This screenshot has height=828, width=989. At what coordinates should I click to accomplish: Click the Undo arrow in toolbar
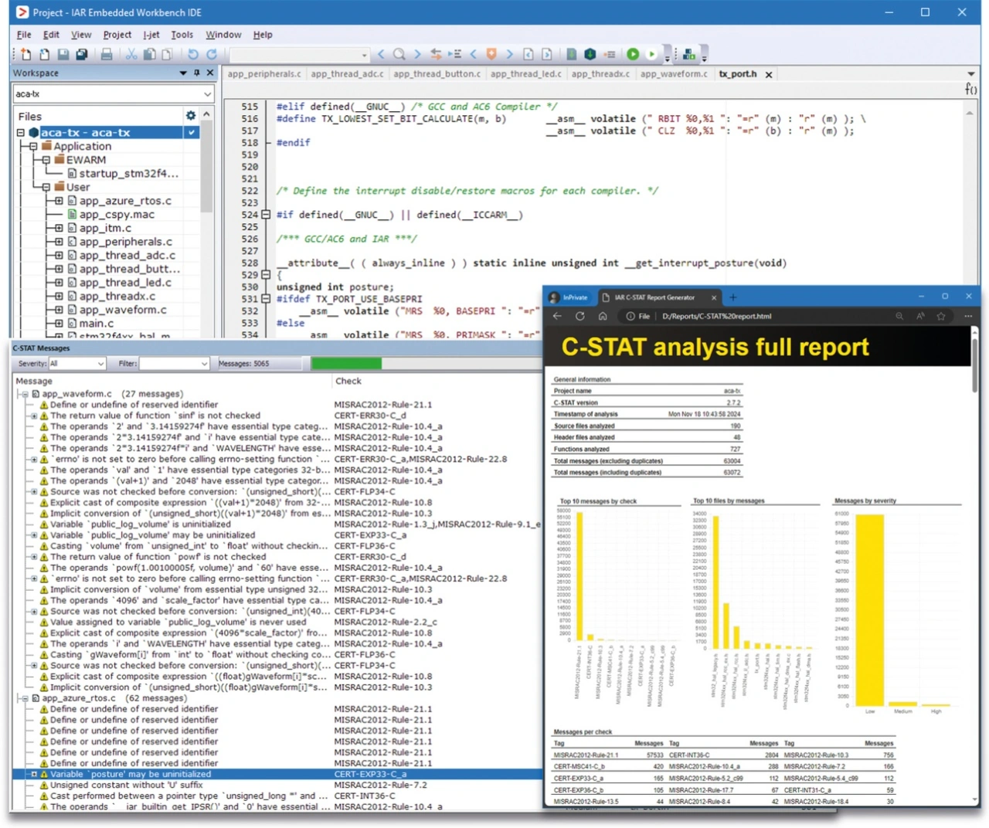pyautogui.click(x=192, y=54)
